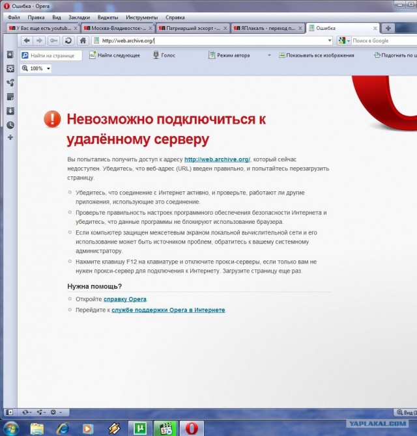Reload the page with the refresh button
The width and height of the screenshot is (417, 436).
(x=68, y=40)
